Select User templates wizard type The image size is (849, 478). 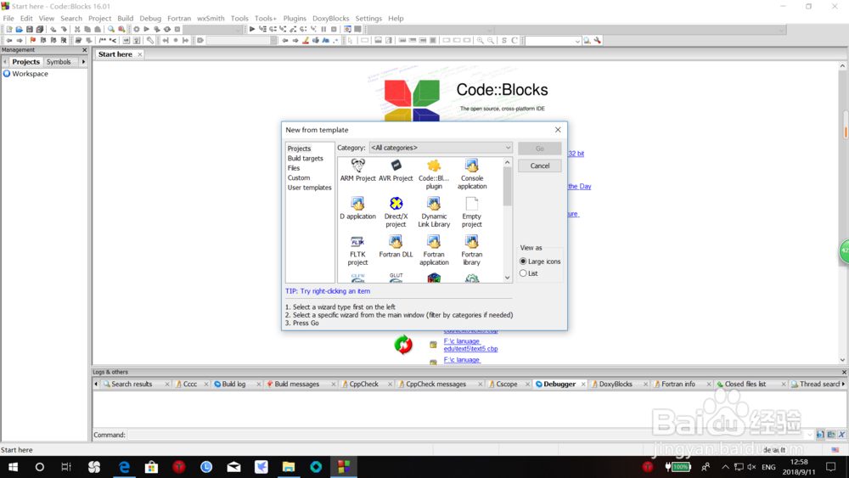(x=309, y=188)
